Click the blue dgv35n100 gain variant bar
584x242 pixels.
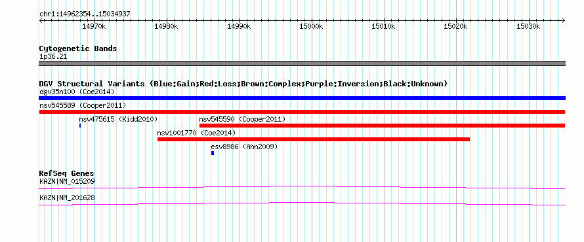point(302,98)
